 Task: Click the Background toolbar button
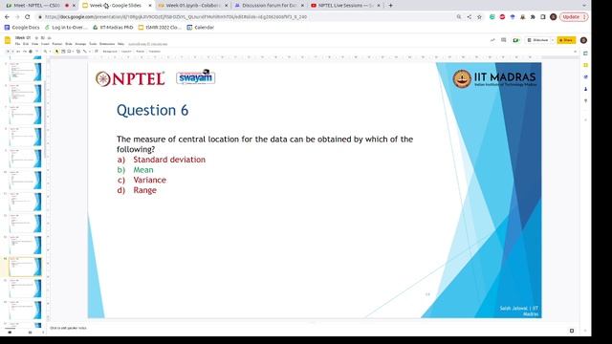pos(110,51)
